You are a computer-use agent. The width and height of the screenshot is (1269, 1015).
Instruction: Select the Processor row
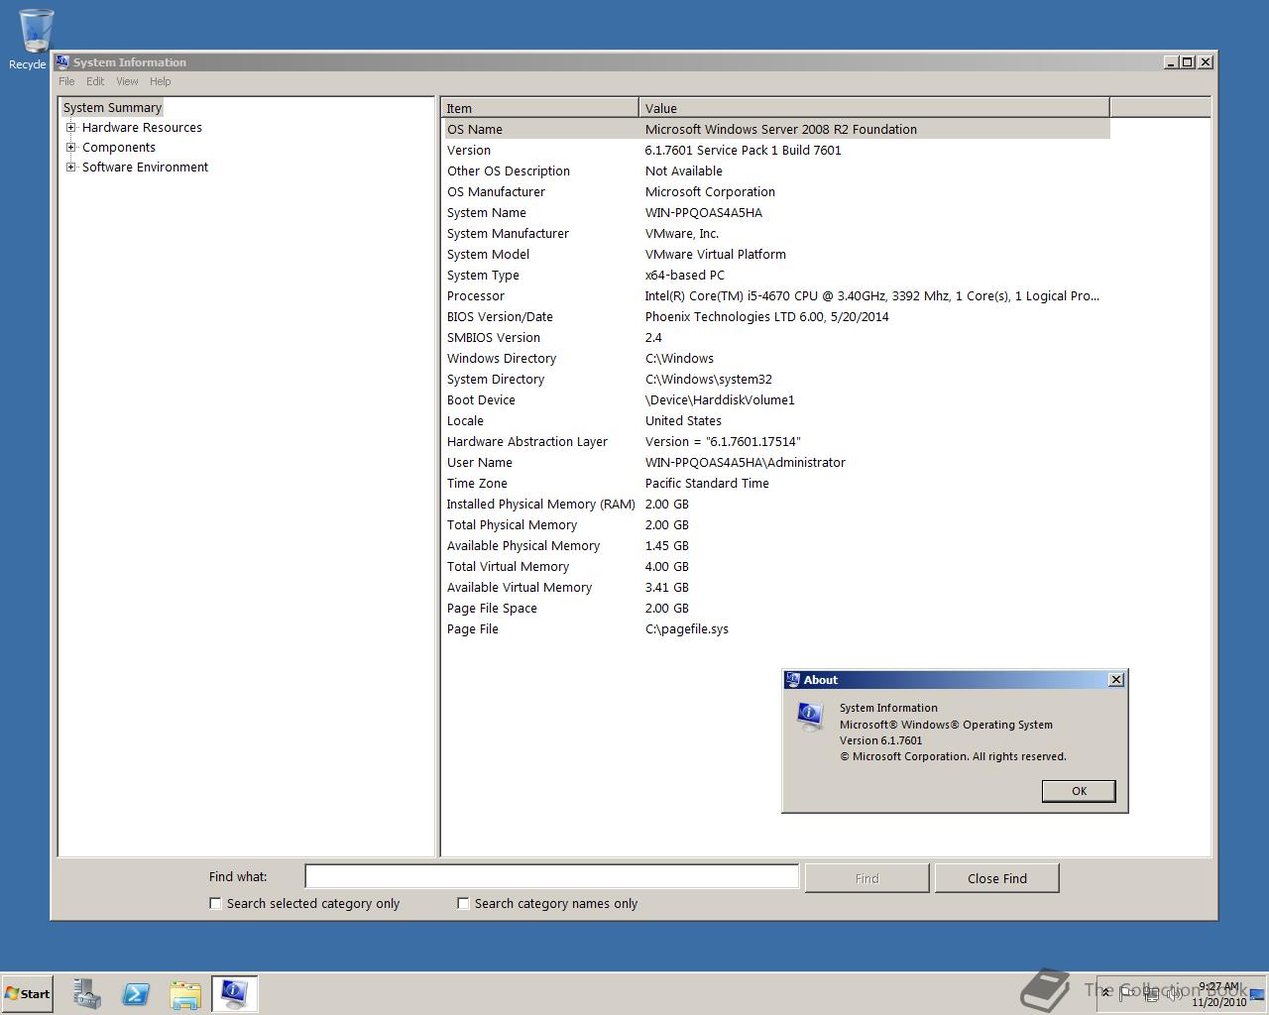pyautogui.click(x=776, y=295)
